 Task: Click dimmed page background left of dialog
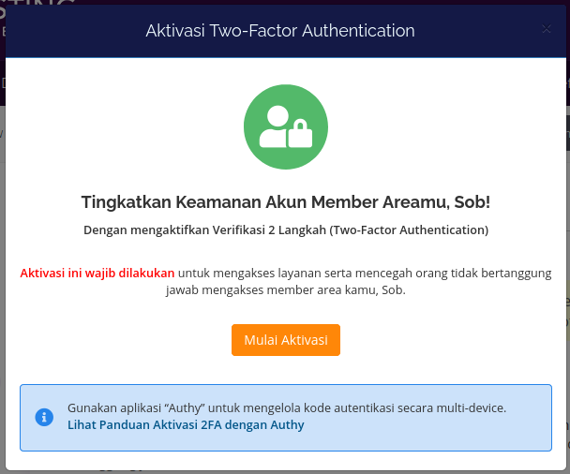[x=2, y=254]
